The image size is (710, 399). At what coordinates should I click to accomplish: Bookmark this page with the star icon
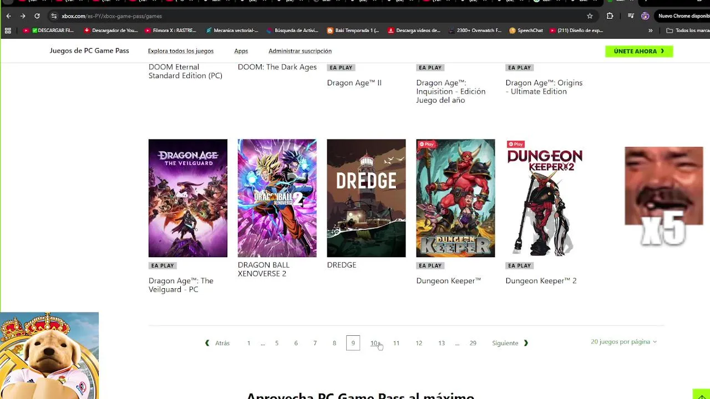[x=590, y=16]
